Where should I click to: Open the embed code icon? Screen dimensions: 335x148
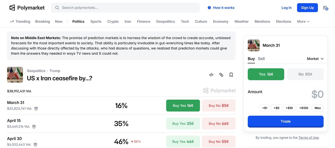point(211,75)
